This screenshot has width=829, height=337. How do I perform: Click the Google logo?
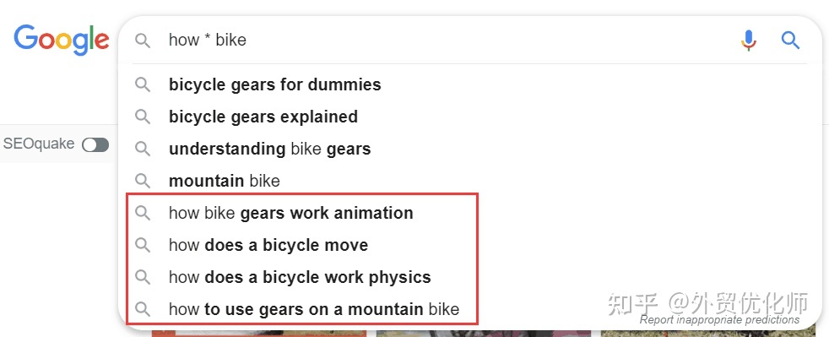tap(62, 41)
